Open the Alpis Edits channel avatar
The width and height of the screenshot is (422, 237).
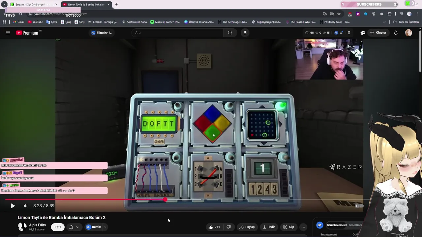pos(22,227)
